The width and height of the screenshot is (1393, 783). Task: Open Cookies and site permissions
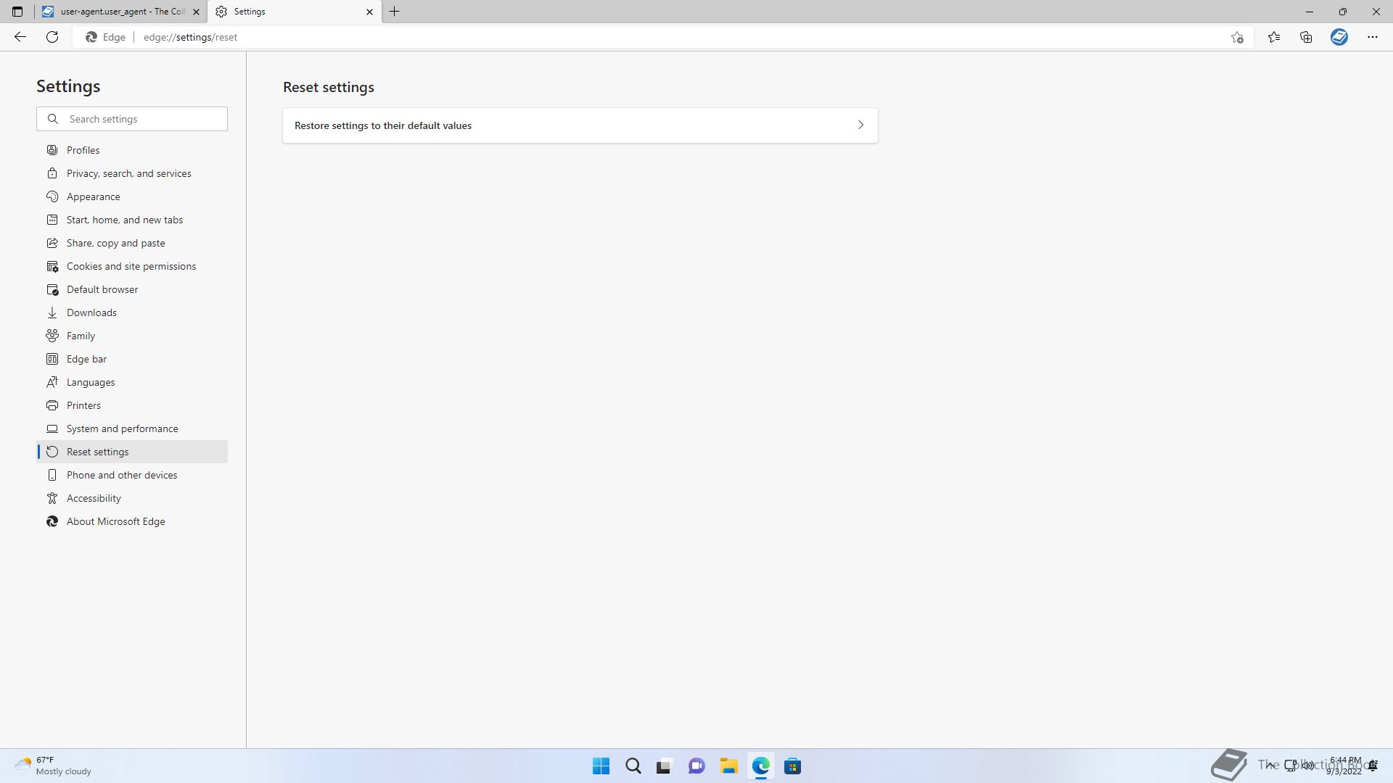[x=131, y=266]
